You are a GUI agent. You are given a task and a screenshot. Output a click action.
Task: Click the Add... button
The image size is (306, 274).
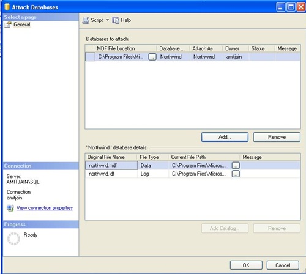(x=225, y=137)
